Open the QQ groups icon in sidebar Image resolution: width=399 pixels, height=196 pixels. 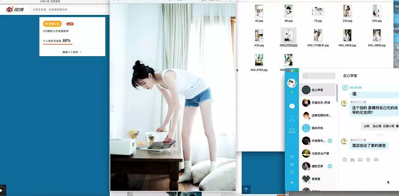291,131
